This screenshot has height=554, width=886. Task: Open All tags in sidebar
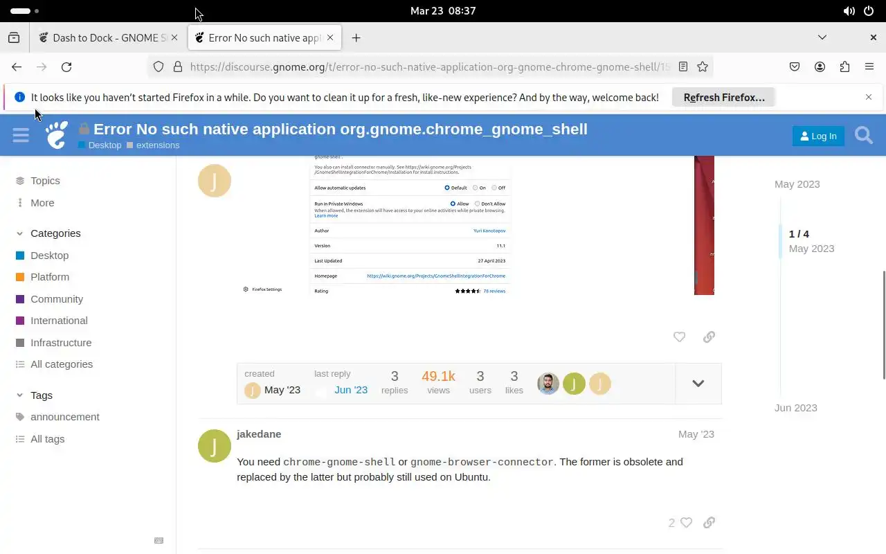(40, 439)
